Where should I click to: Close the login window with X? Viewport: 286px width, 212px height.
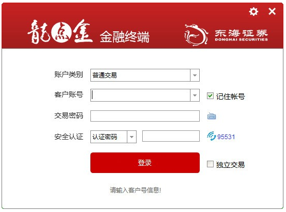point(272,11)
